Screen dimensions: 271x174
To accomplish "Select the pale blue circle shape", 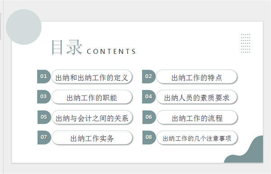I will 23,27.
